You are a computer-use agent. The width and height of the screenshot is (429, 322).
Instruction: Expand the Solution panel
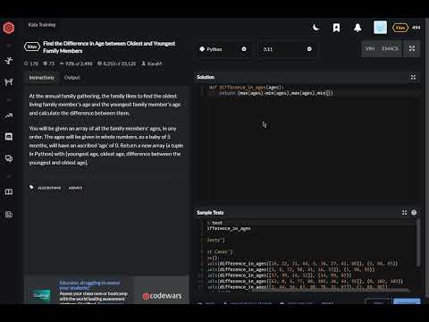pyautogui.click(x=413, y=77)
